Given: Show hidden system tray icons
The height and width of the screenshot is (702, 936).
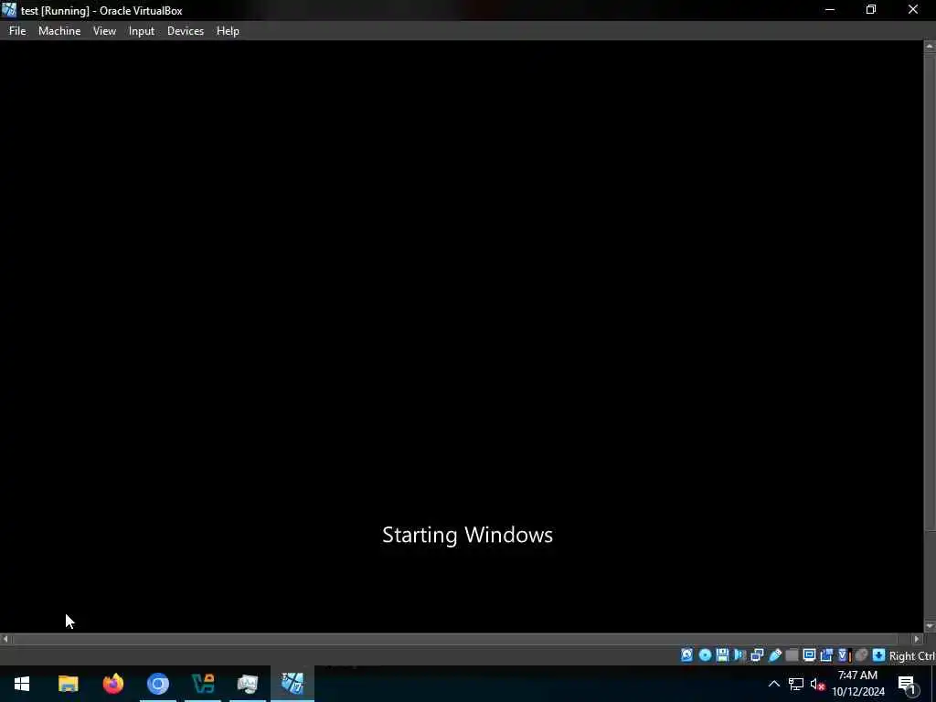Looking at the screenshot, I should 774,684.
